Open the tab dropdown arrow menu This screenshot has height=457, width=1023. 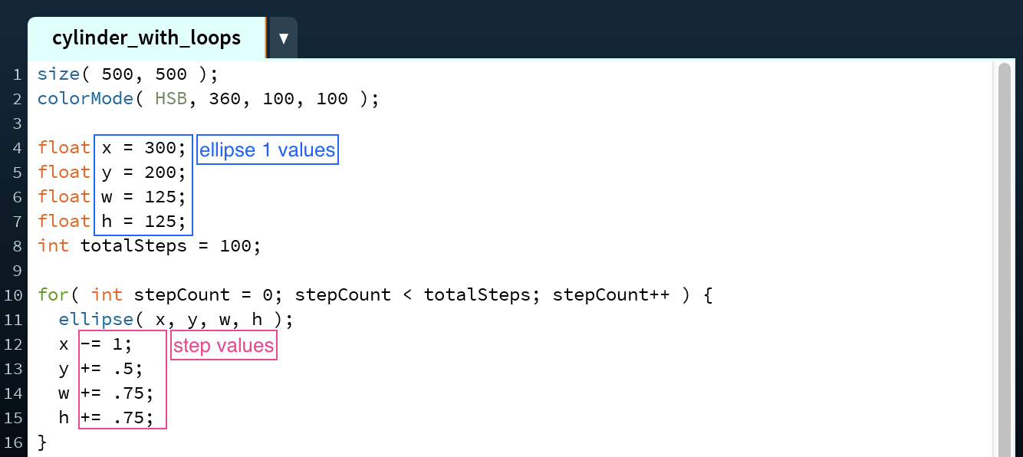284,38
